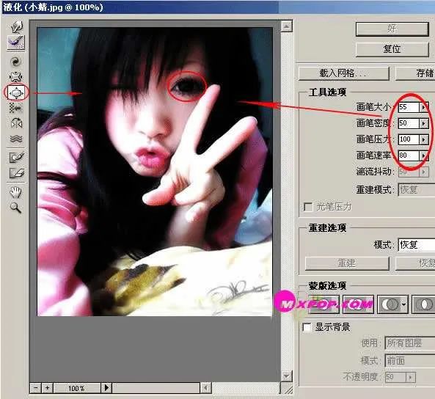Select the circled Bloat tool
Image resolution: width=435 pixels, height=399 pixels.
[16, 92]
